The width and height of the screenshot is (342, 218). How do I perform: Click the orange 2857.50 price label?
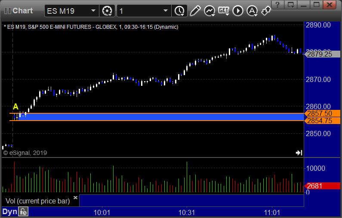pyautogui.click(x=322, y=113)
